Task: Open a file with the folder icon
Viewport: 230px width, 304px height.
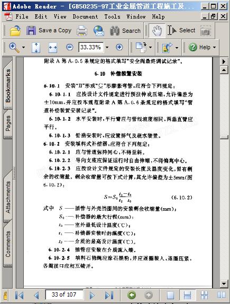Action: click(x=15, y=31)
